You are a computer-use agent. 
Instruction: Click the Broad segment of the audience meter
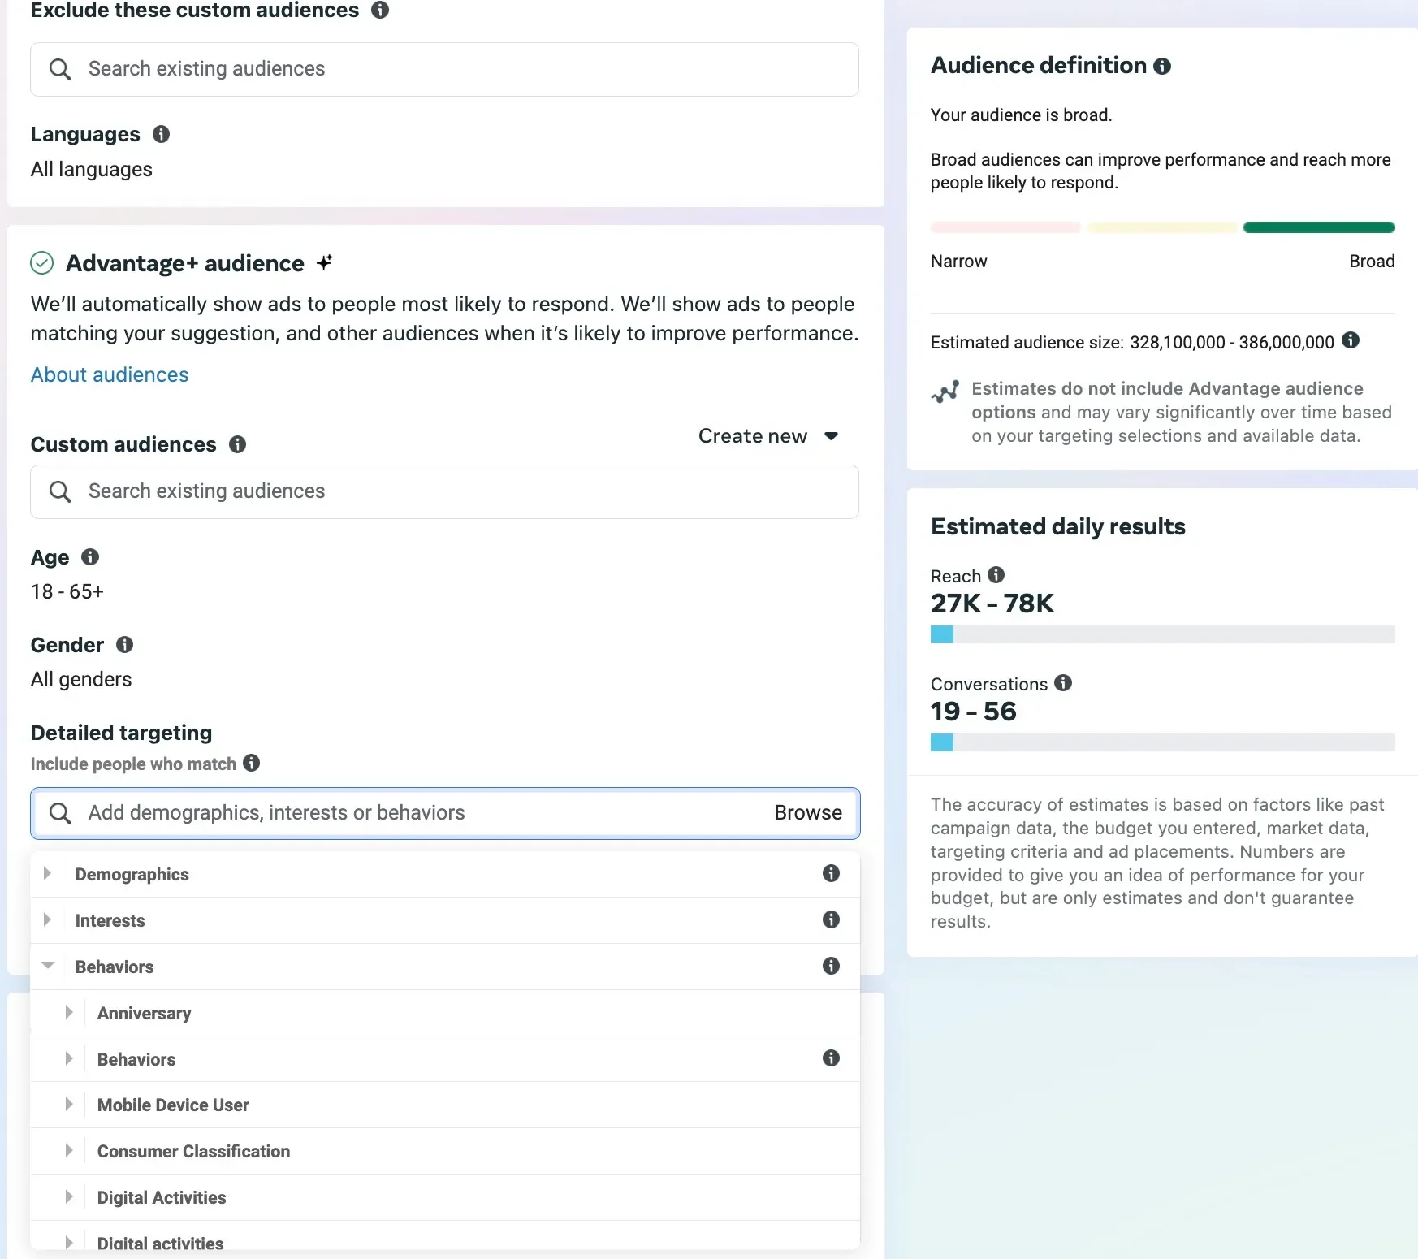click(1318, 227)
